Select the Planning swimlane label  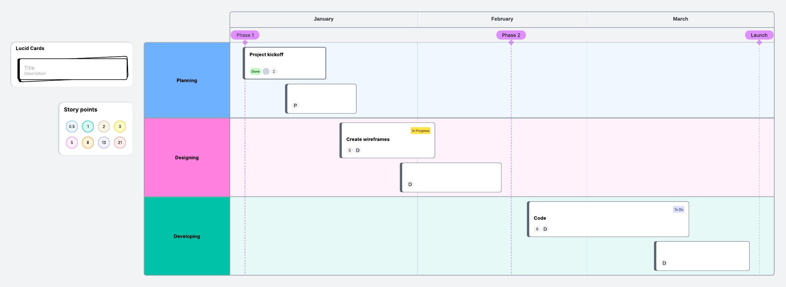click(x=187, y=80)
